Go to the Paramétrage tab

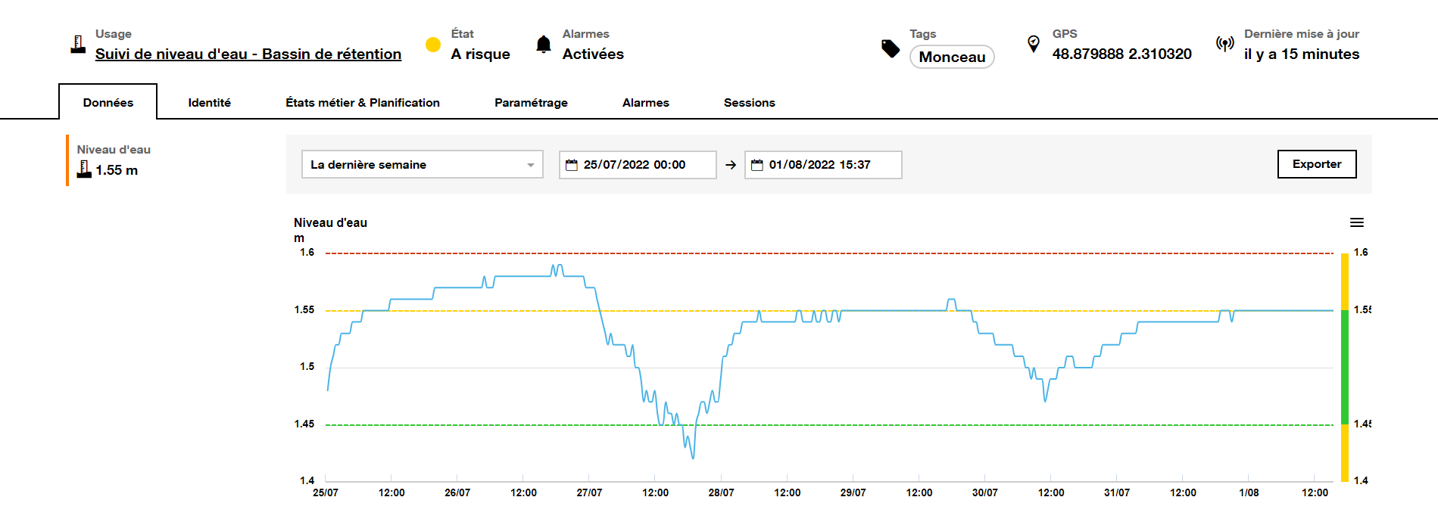point(531,102)
